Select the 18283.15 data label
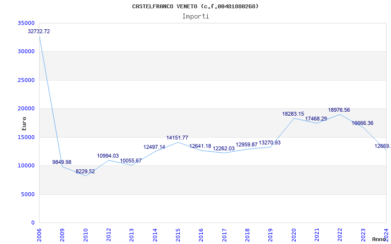 (293, 114)
